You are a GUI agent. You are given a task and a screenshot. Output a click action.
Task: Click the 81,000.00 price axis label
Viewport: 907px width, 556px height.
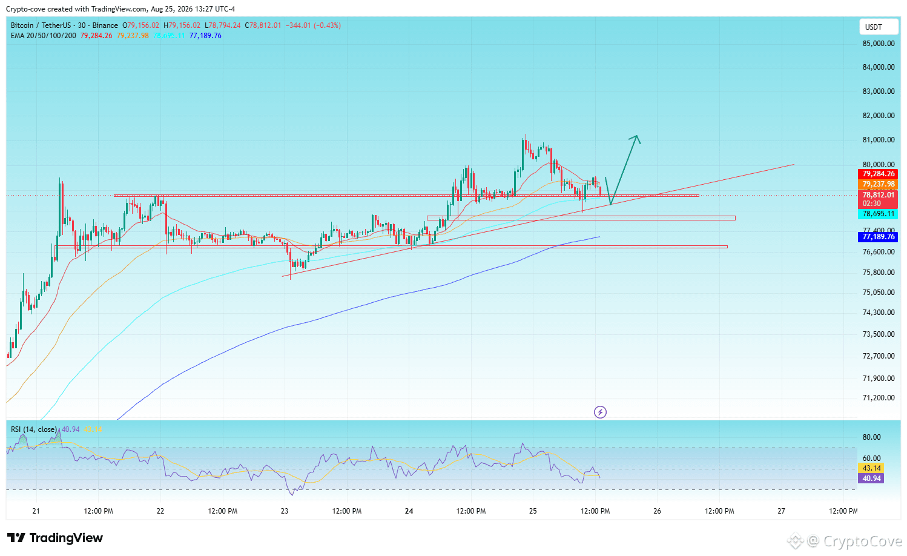[x=879, y=140]
